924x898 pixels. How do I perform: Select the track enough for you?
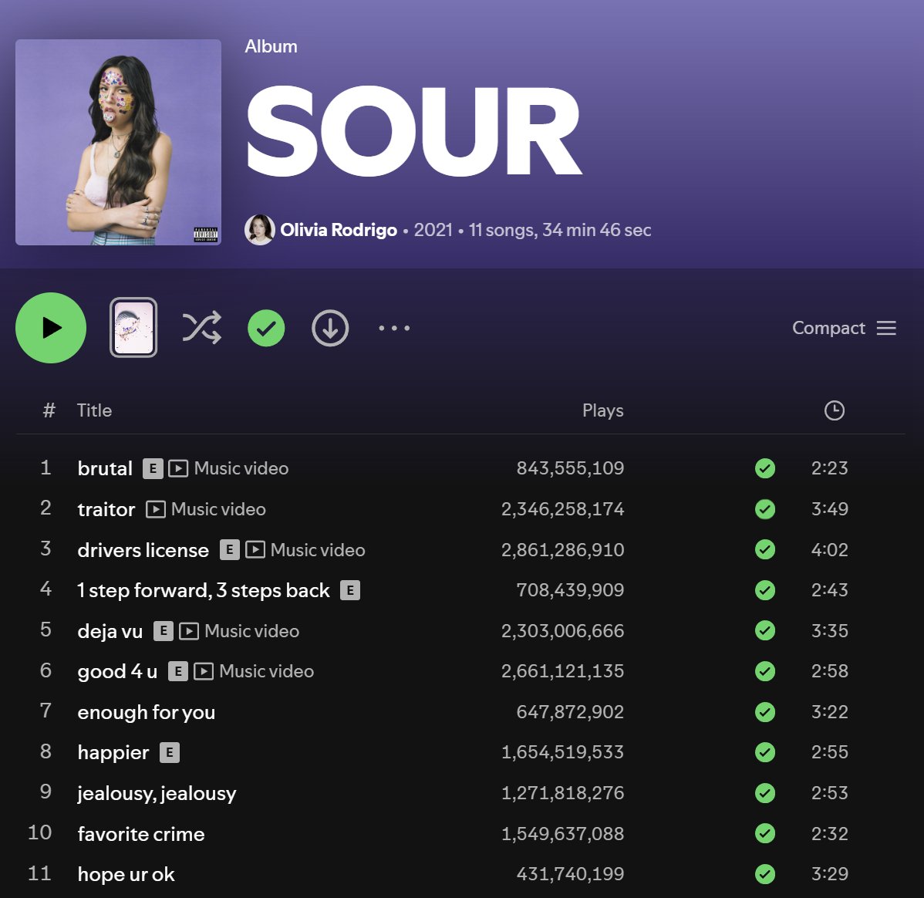(146, 711)
